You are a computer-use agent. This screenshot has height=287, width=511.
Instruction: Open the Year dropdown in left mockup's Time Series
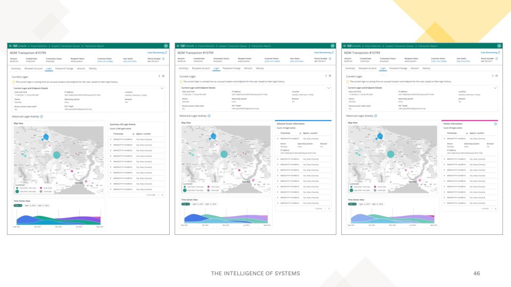tap(18, 206)
